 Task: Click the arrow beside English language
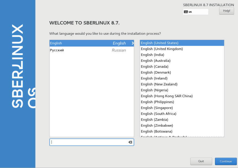click(x=133, y=43)
